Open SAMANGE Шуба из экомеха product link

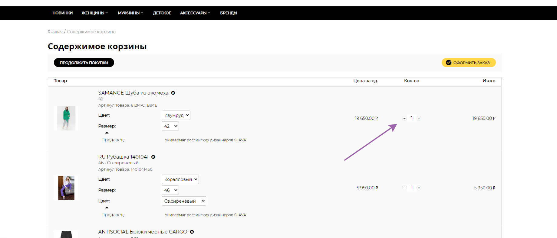click(133, 93)
